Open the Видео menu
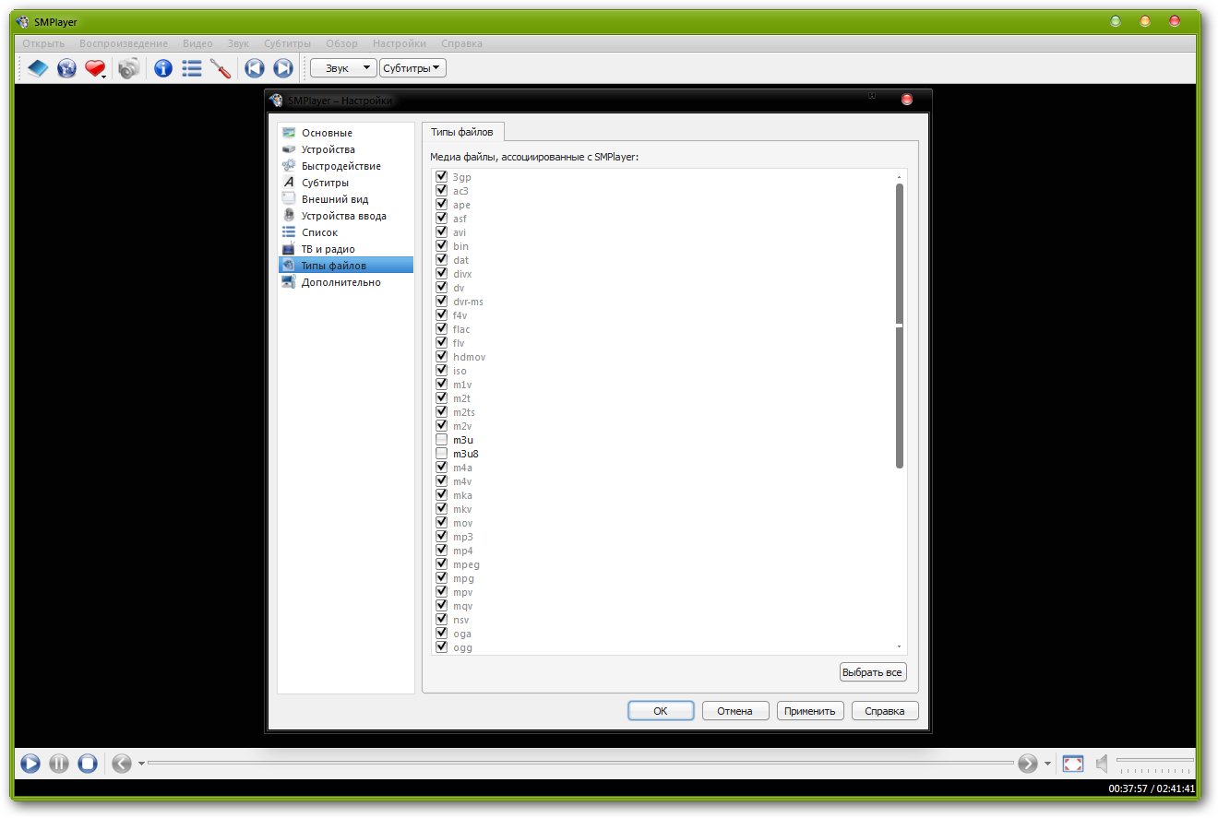 pos(197,43)
